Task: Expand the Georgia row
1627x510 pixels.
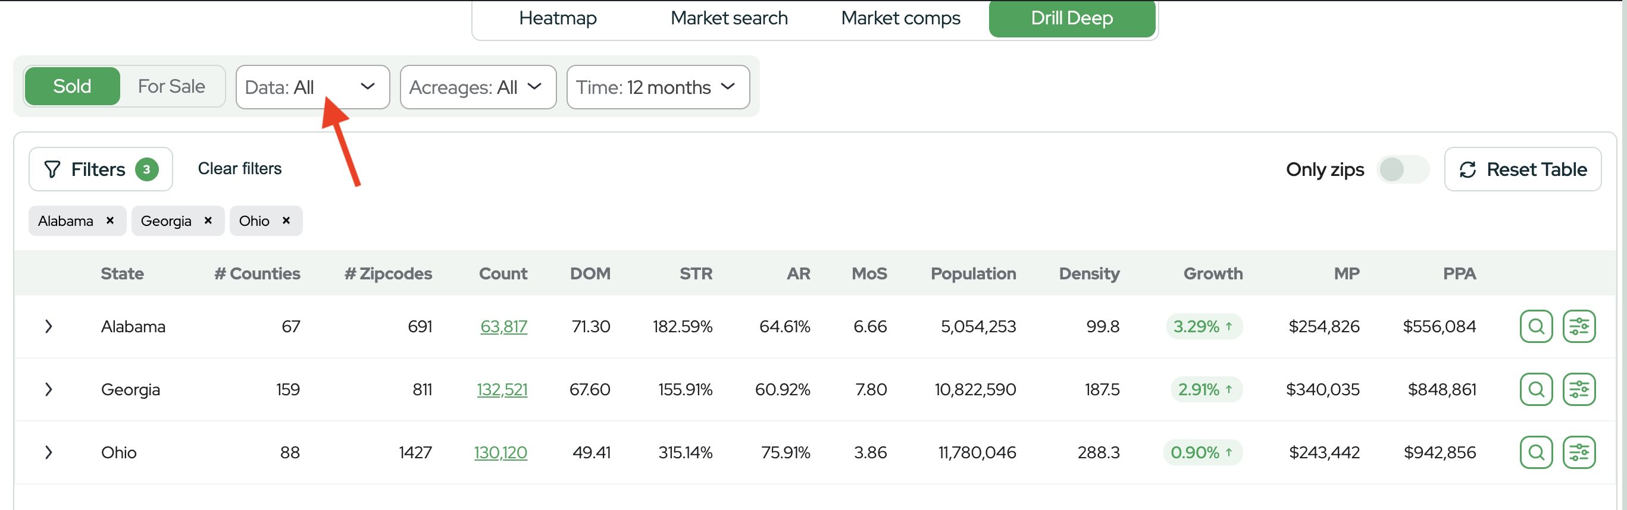Action: (49, 389)
